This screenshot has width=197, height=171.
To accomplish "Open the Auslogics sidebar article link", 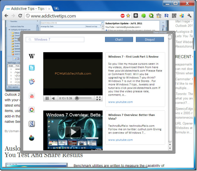I will pos(184,34).
